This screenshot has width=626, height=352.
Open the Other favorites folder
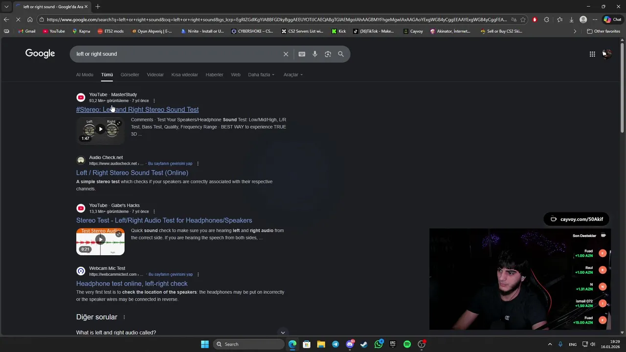coord(604,31)
